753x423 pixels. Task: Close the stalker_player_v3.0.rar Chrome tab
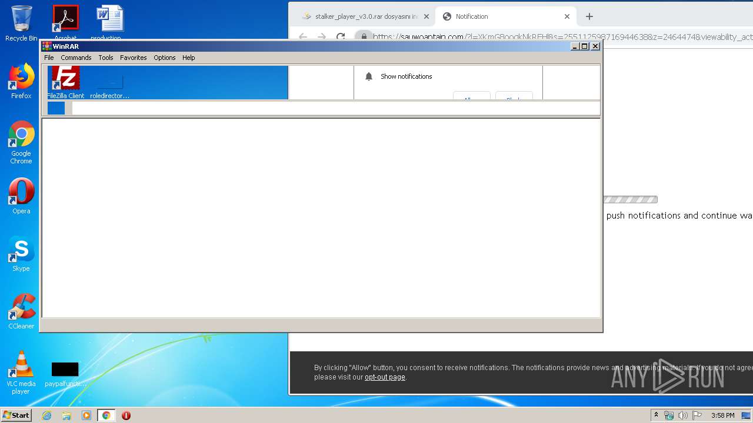coord(427,16)
